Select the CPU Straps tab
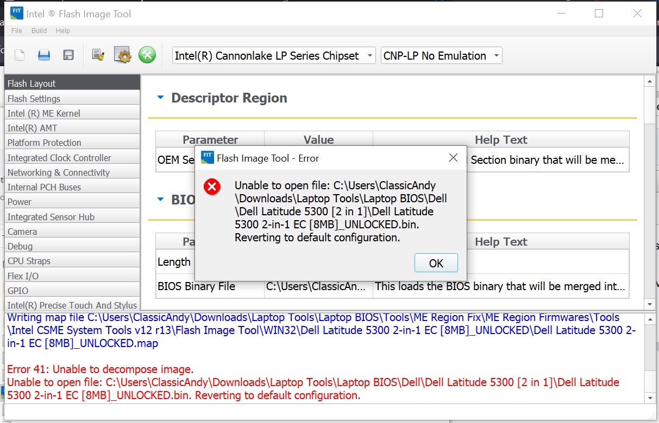The width and height of the screenshot is (659, 423). point(72,261)
